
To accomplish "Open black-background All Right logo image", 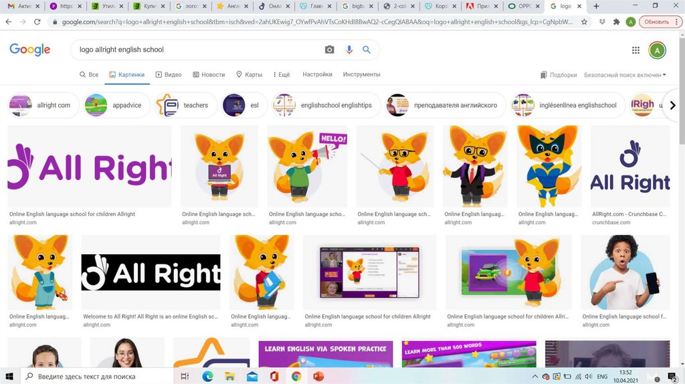I will click(151, 272).
